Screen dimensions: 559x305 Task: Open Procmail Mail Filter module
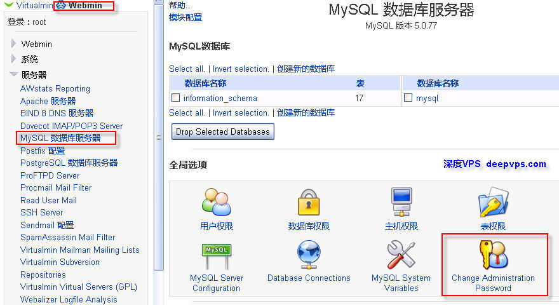[56, 187]
